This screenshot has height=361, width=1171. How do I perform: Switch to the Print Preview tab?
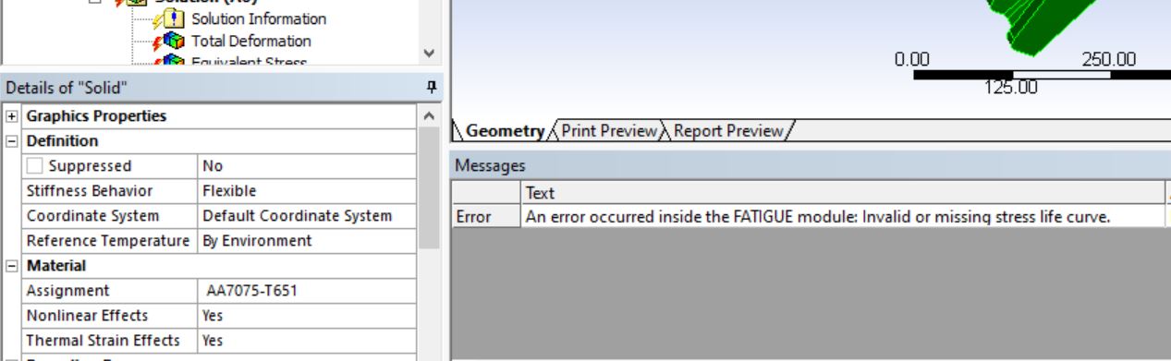point(609,131)
